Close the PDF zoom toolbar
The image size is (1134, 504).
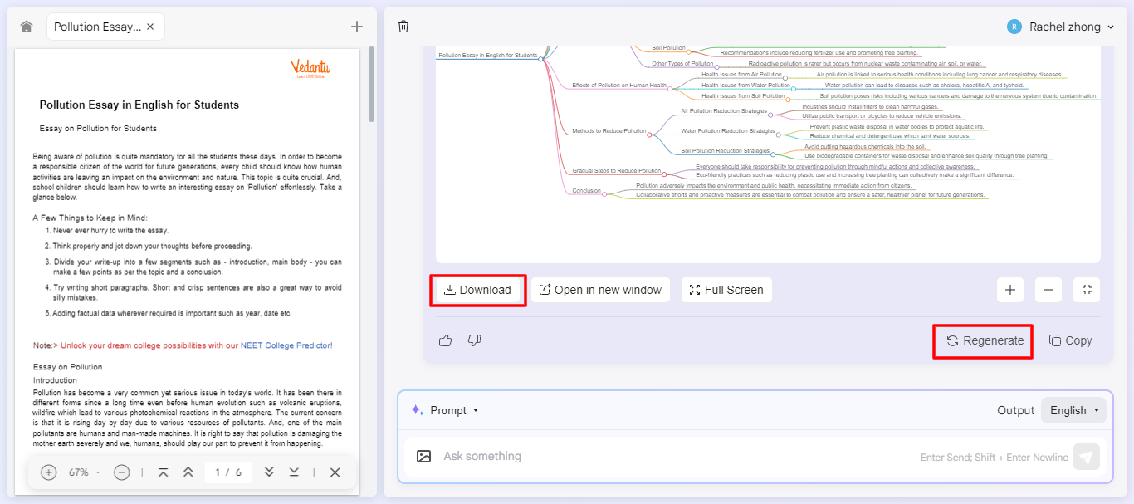[335, 472]
